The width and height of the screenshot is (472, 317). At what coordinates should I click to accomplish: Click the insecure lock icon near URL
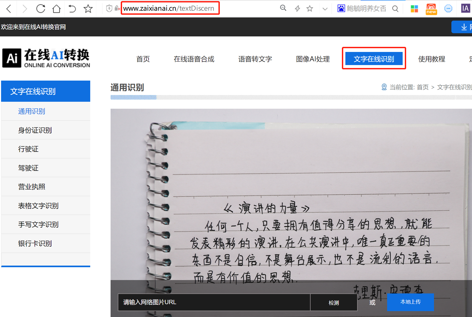pos(117,9)
